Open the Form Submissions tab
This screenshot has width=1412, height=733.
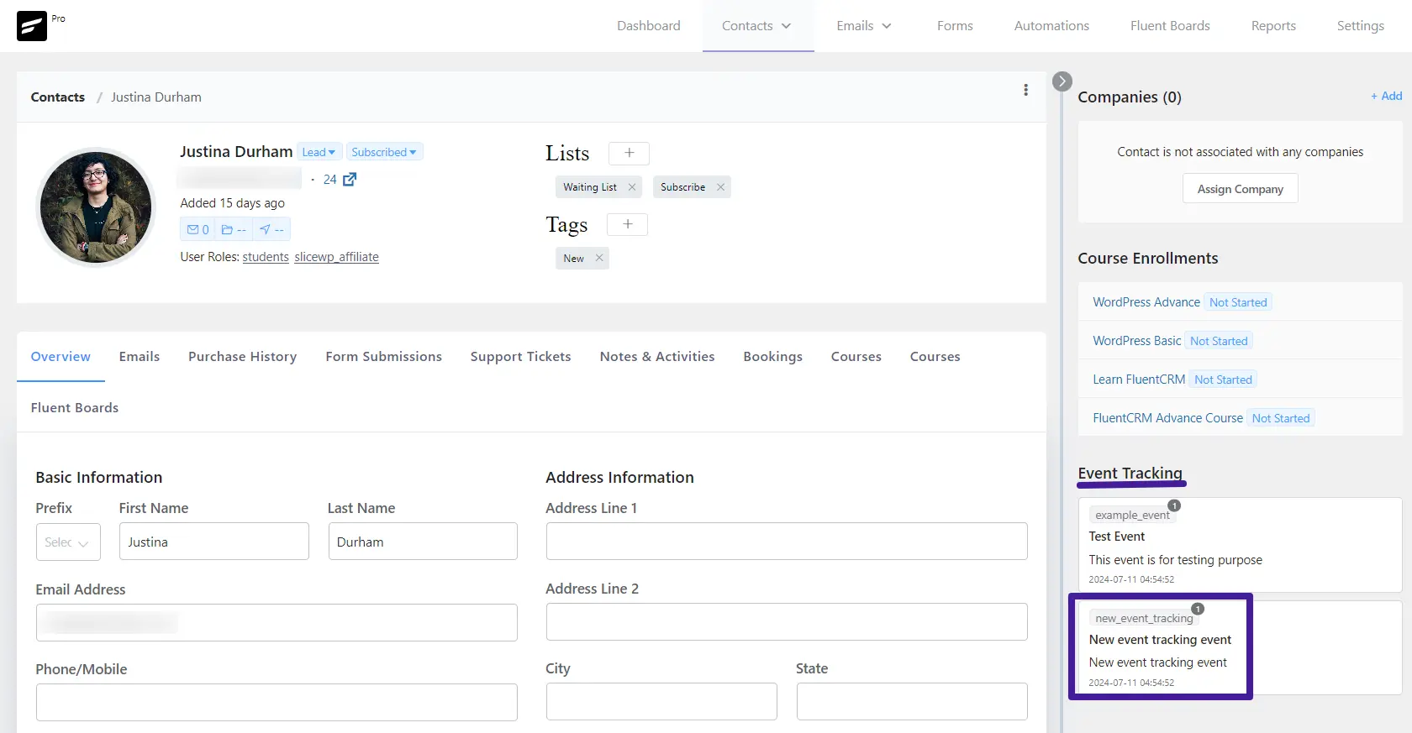(x=384, y=357)
